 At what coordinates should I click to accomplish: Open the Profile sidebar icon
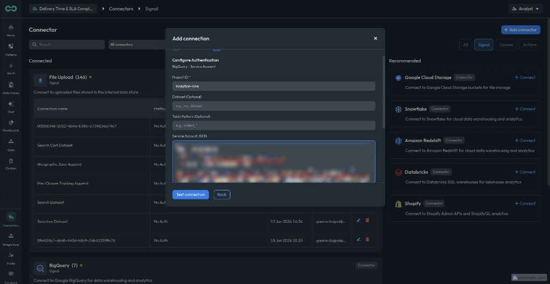coord(11,258)
